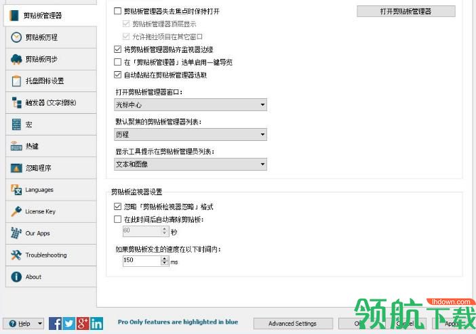Click the 忽略程序 warning icon
The height and width of the screenshot is (334, 476).
point(16,168)
